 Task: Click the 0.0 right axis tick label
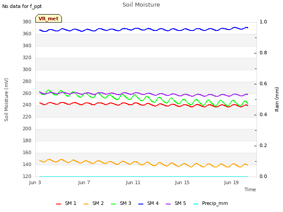[263, 176]
